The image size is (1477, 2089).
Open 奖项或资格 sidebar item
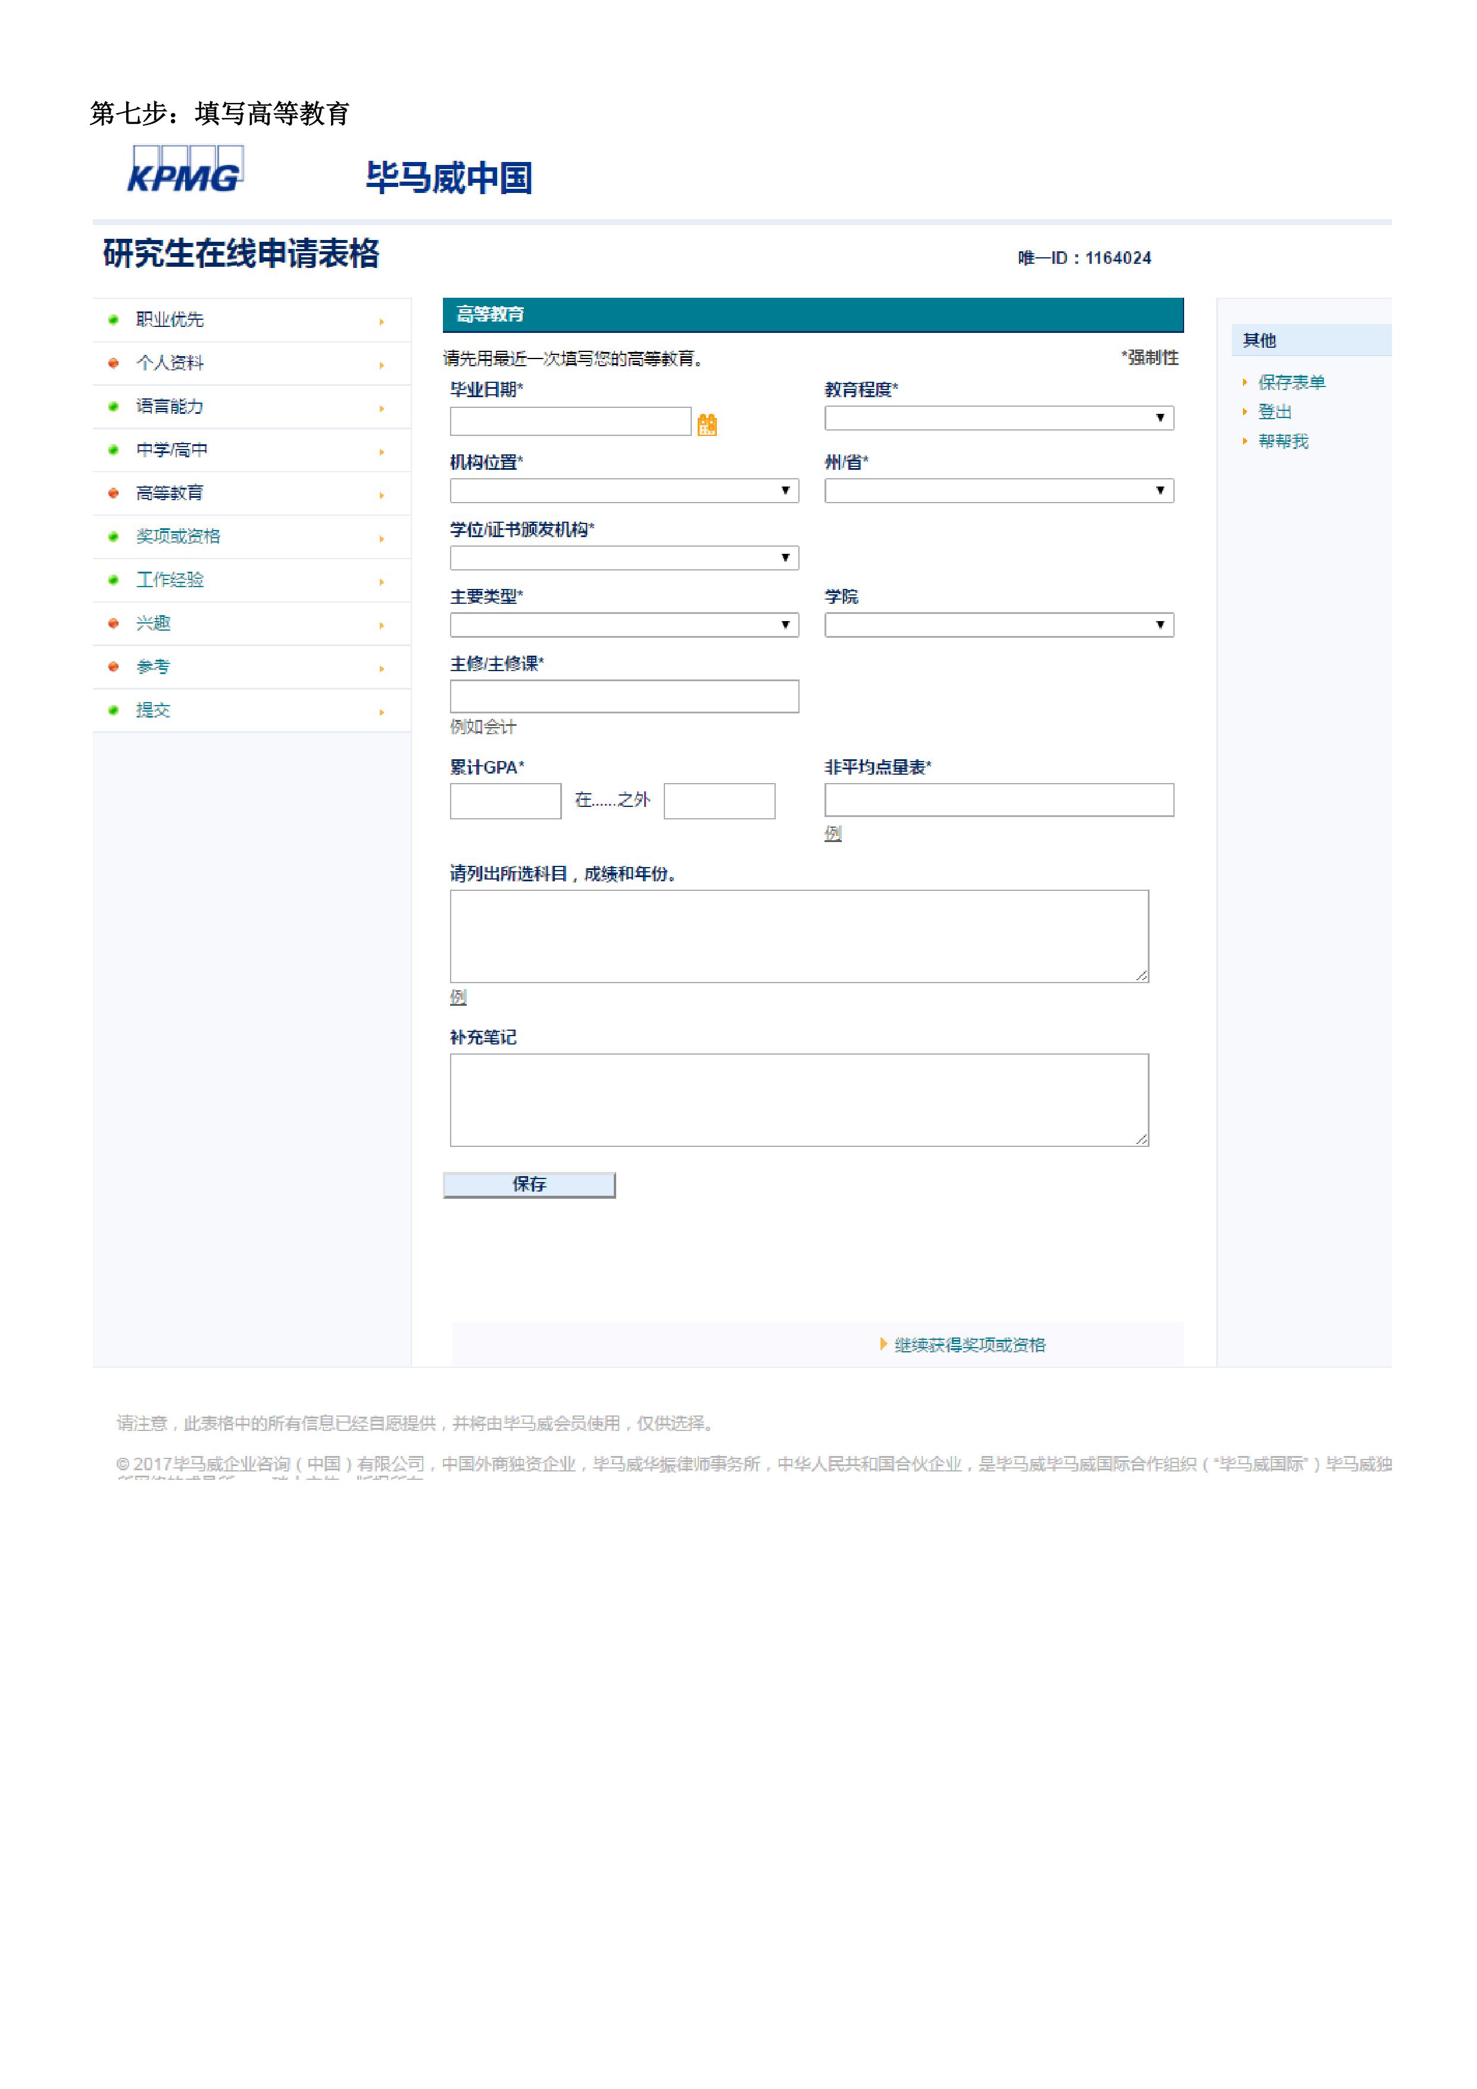pos(178,536)
